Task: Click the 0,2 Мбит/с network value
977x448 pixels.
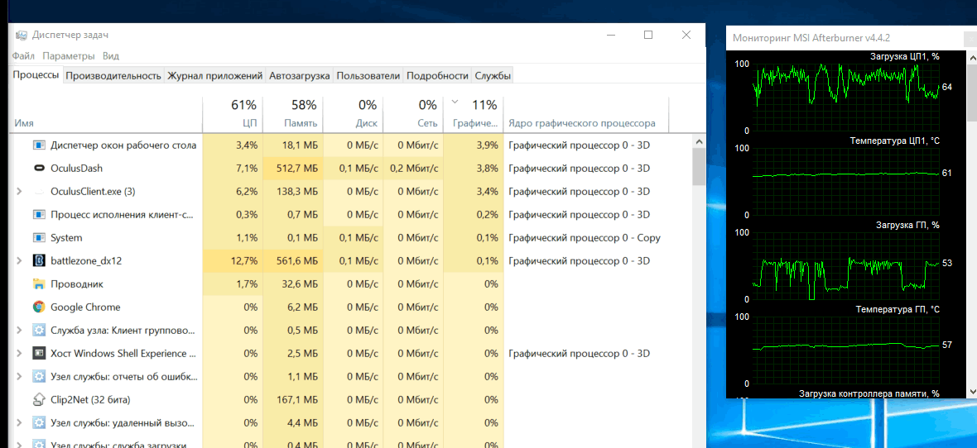Action: click(x=413, y=168)
